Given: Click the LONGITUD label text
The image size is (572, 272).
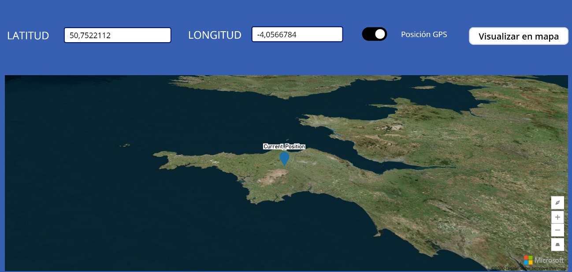Looking at the screenshot, I should [x=215, y=35].
